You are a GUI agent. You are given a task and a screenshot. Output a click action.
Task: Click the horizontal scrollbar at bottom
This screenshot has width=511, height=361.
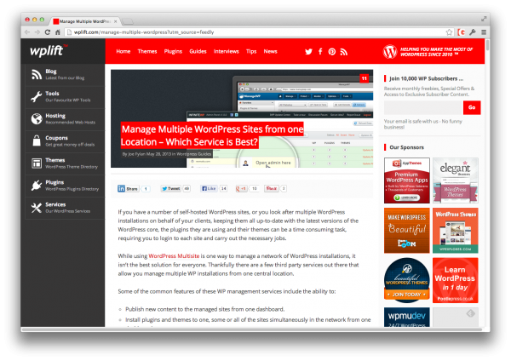(251, 329)
